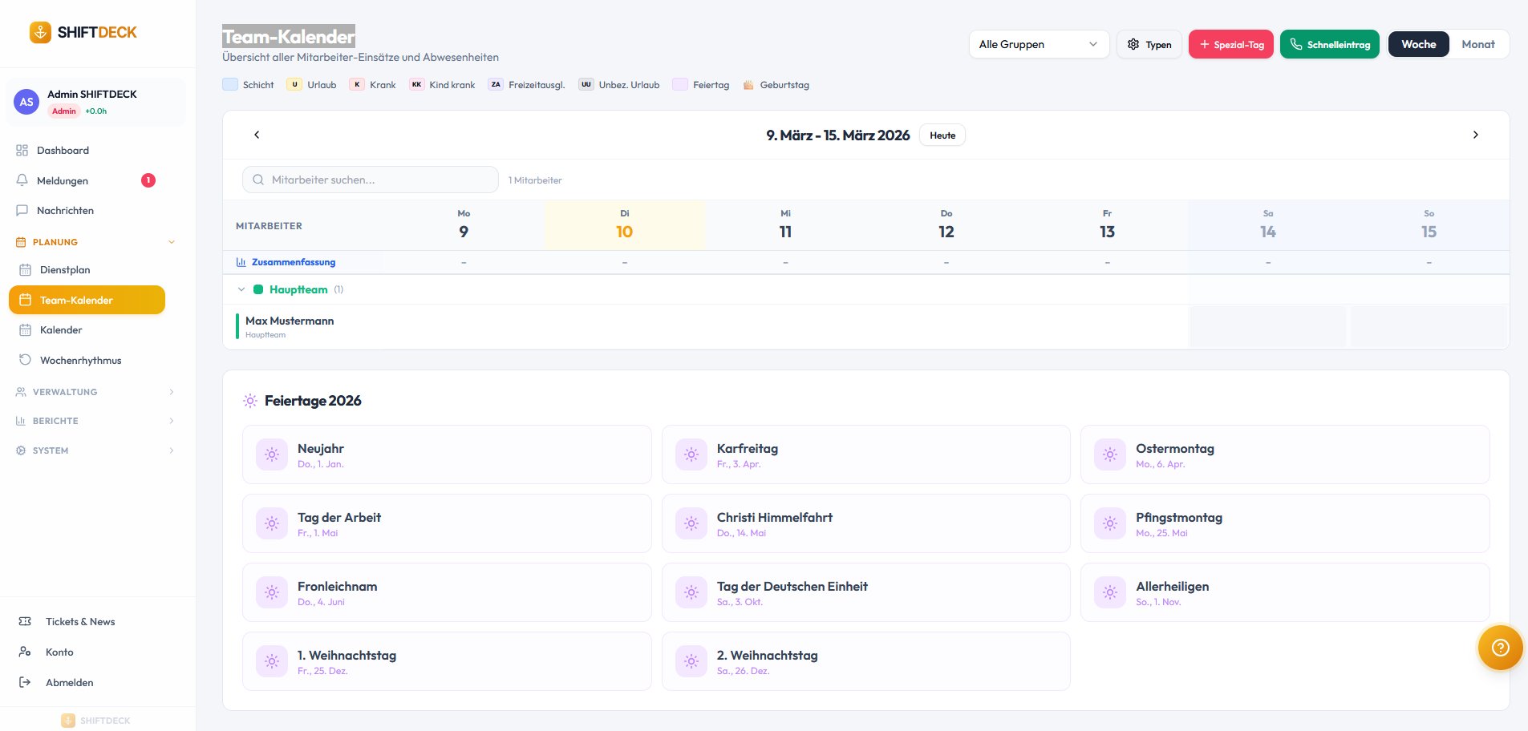Click the Mitarbeiter suchen search field
The width and height of the screenshot is (1528, 731).
[x=377, y=180]
